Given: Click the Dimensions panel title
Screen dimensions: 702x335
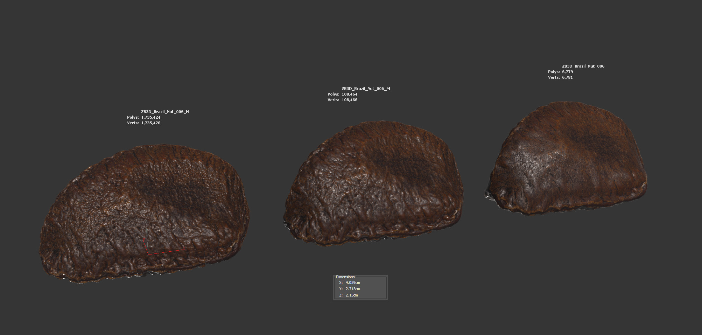Looking at the screenshot, I should 345,277.
